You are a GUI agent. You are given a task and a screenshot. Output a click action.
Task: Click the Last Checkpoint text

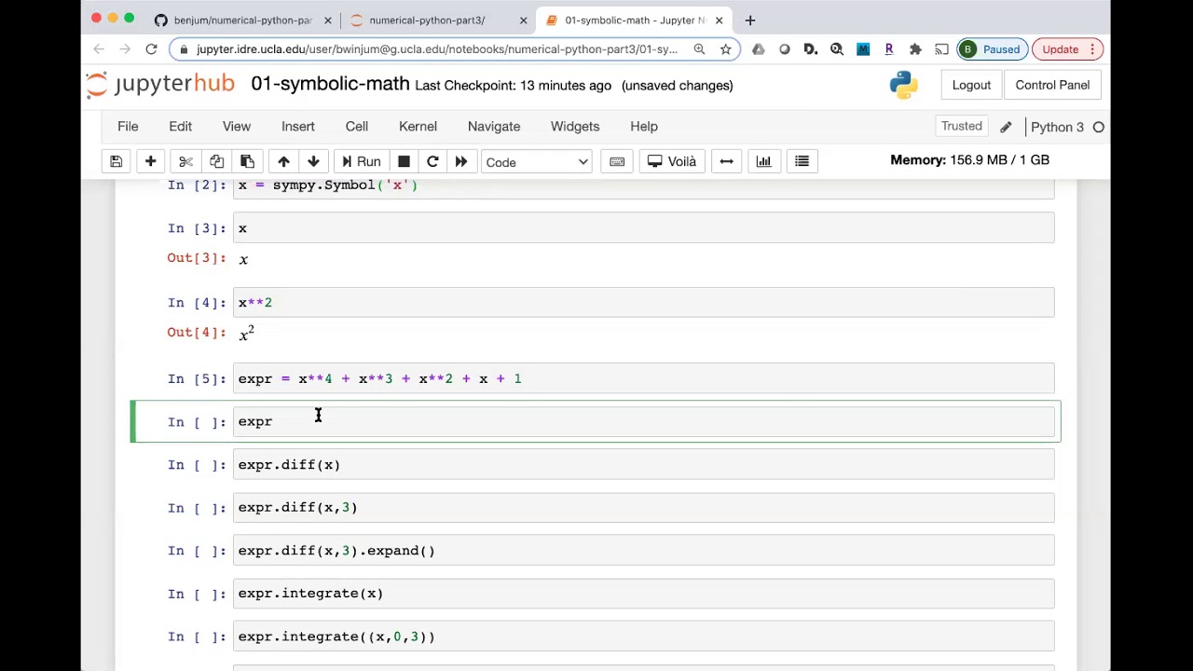click(x=513, y=86)
